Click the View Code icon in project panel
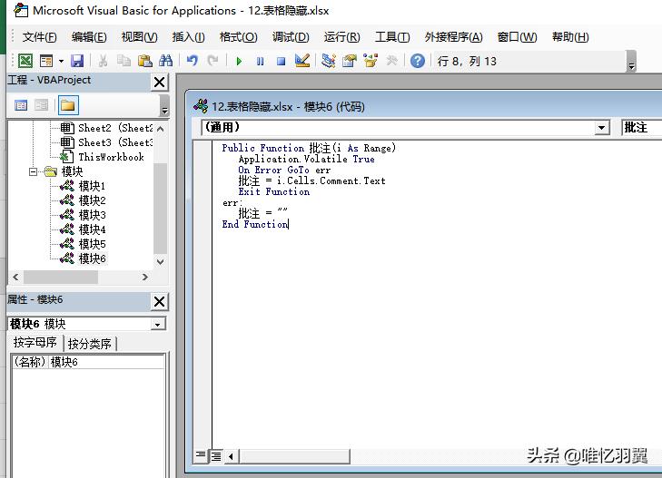The height and width of the screenshot is (478, 662). 21,105
